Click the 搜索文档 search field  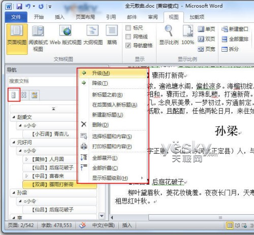point(42,81)
